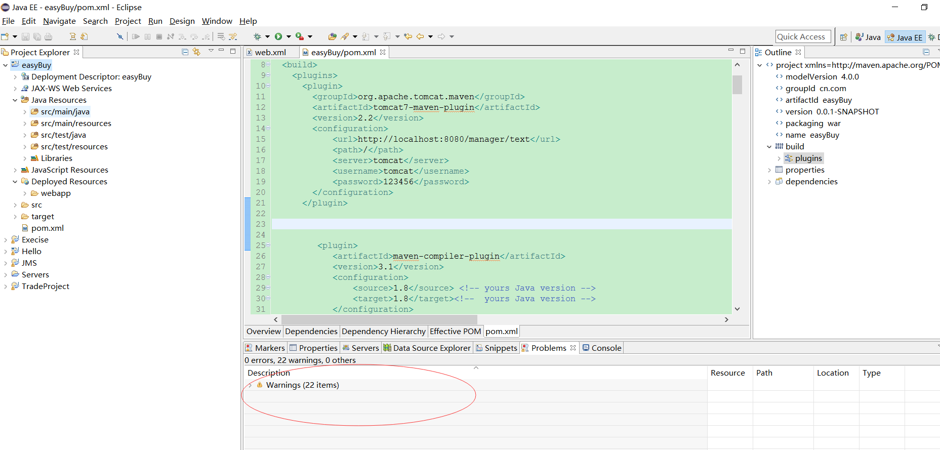Image resolution: width=940 pixels, height=450 pixels.
Task: Click the green Run button icon
Action: coord(278,36)
